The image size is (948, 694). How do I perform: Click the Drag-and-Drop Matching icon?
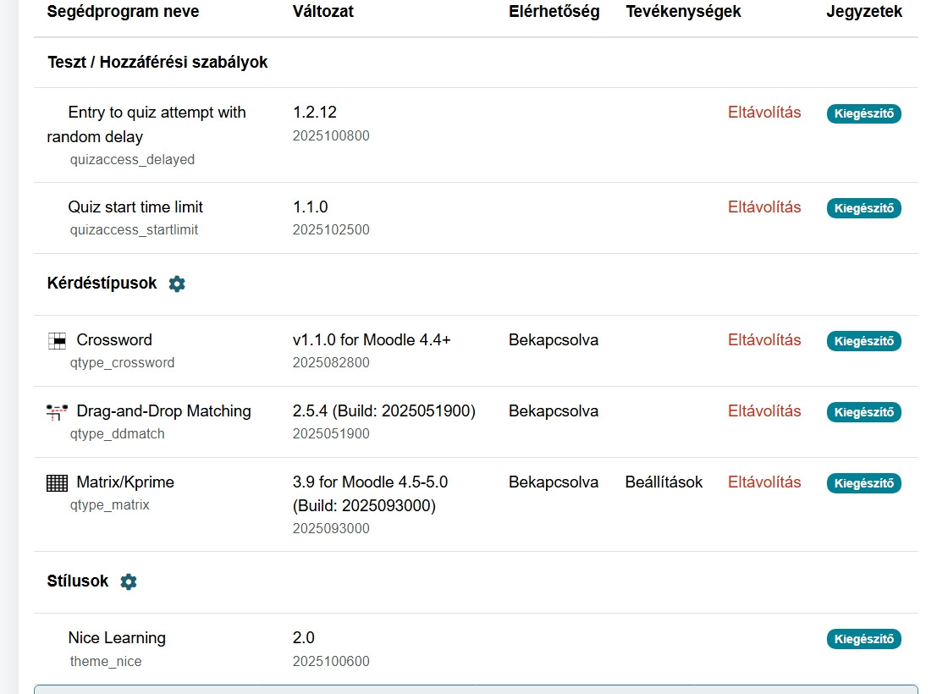tap(57, 412)
